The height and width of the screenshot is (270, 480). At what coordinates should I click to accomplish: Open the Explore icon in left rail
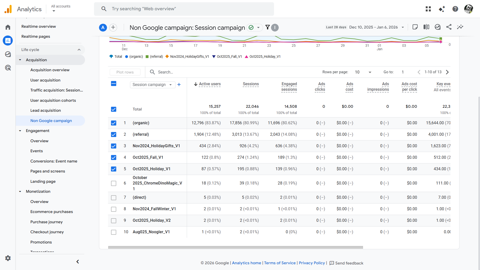(8, 54)
